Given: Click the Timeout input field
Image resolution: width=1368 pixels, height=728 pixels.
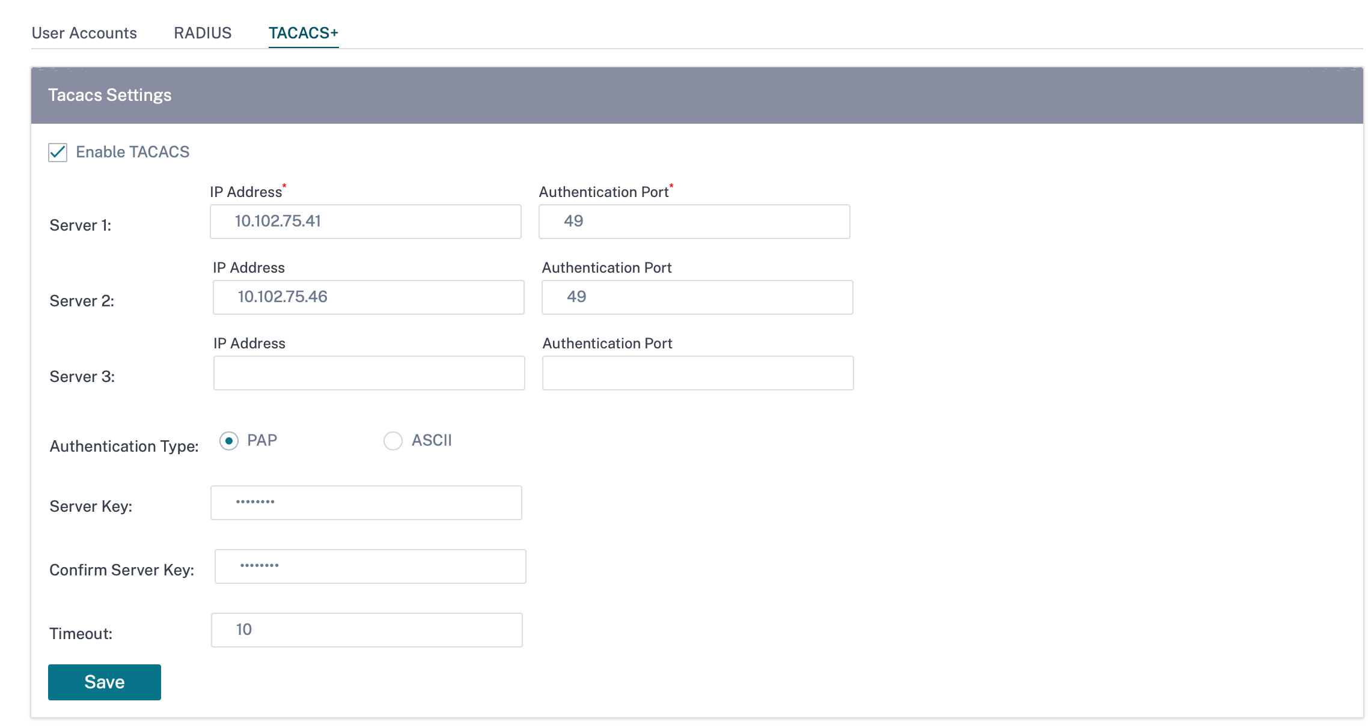Looking at the screenshot, I should [367, 630].
